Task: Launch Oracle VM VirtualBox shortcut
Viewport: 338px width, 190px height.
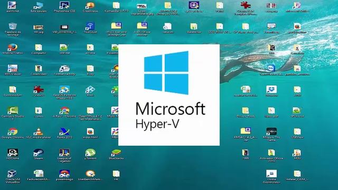Action: click(x=13, y=177)
